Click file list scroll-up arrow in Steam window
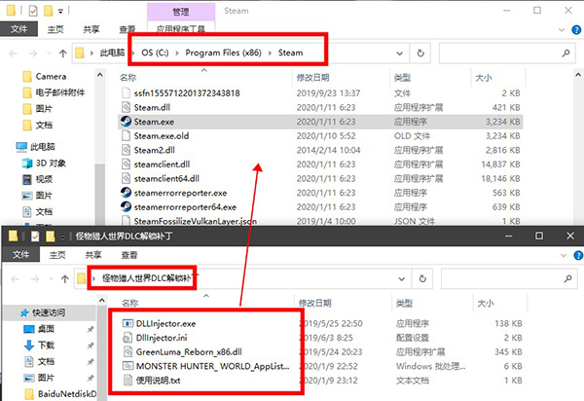 tap(578, 75)
